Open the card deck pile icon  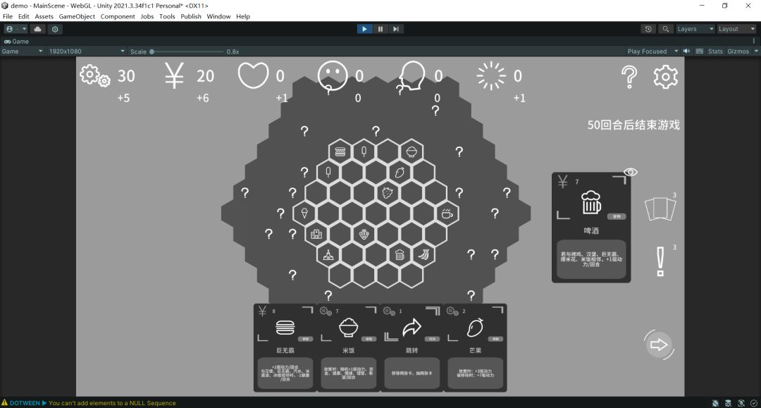coord(660,209)
